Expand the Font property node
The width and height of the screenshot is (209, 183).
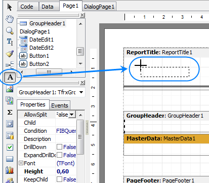point(21,163)
